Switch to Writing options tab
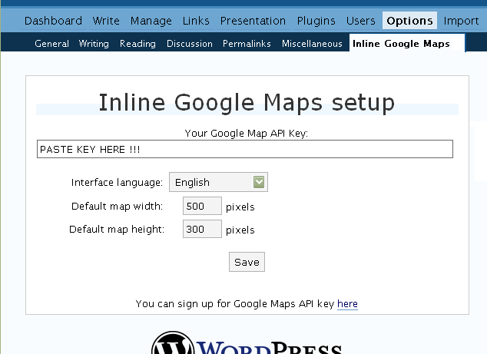The image size is (487, 354). coord(94,44)
